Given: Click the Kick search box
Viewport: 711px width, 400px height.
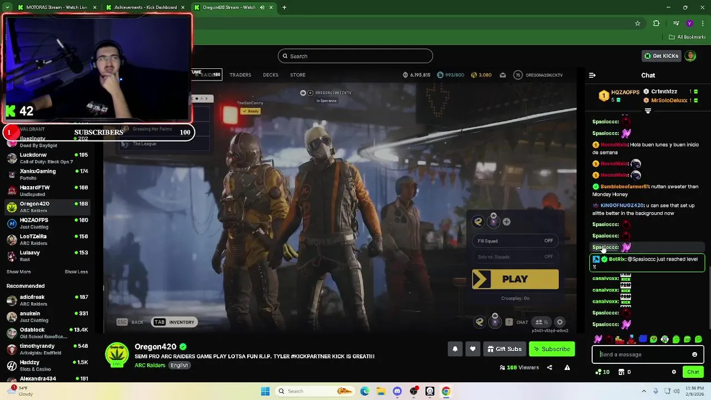Looking at the screenshot, I should [355, 56].
